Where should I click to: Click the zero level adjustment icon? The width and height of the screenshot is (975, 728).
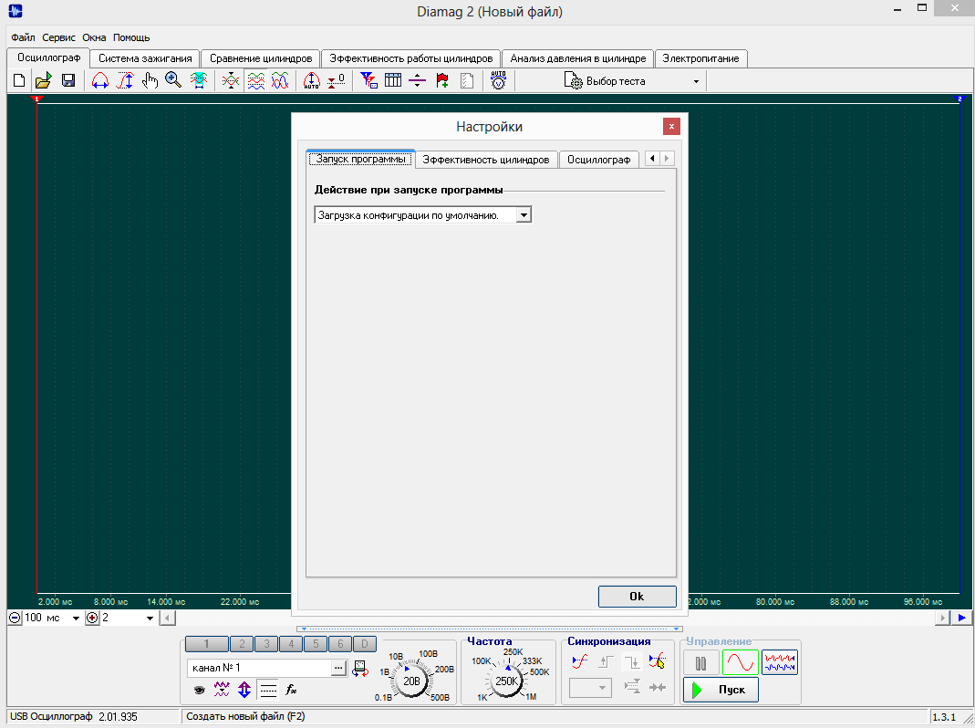(337, 80)
